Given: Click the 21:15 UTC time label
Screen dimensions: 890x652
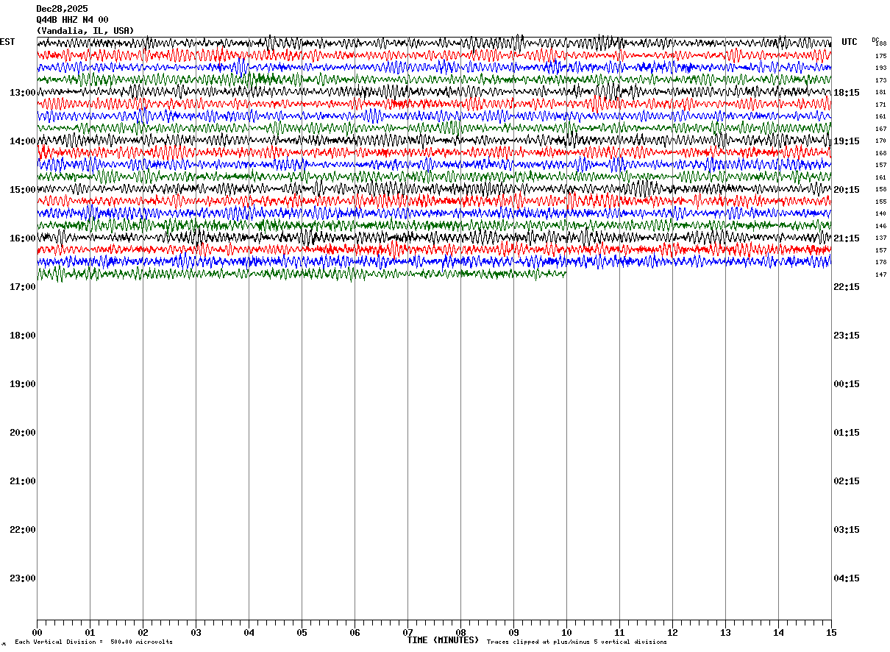Looking at the screenshot, I should click(x=846, y=238).
